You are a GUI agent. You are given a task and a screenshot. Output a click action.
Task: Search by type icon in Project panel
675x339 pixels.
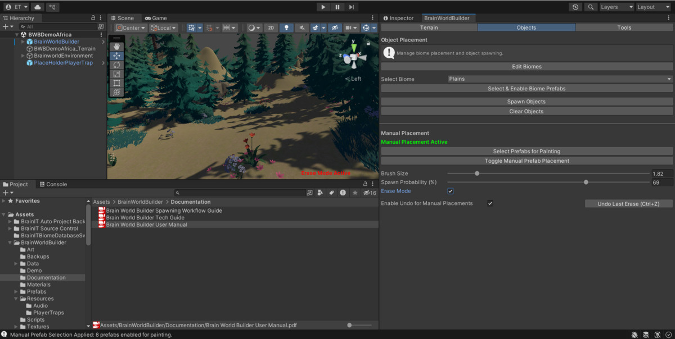pos(320,193)
